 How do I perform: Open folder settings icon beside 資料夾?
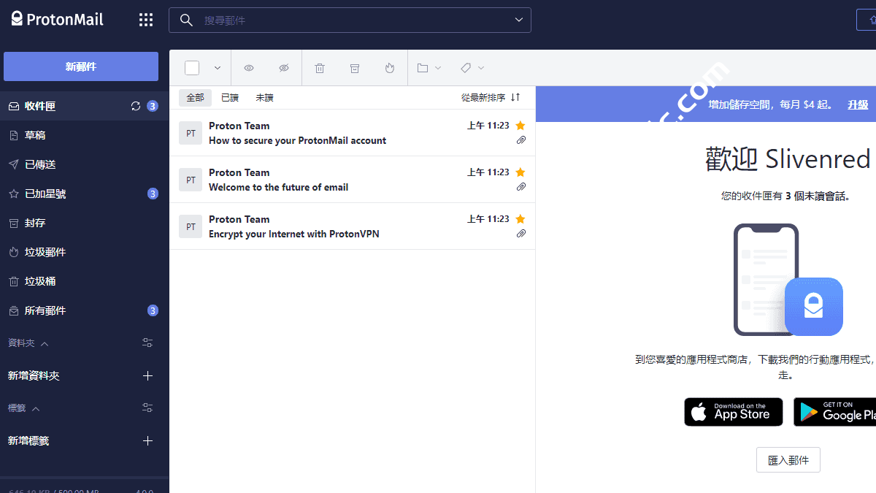point(147,343)
